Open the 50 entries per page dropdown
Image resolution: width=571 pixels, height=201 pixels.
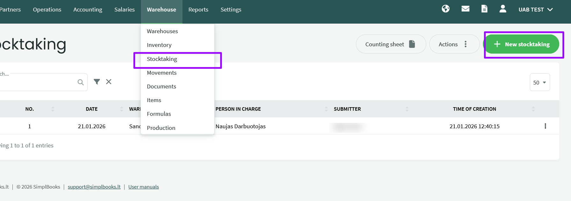540,82
